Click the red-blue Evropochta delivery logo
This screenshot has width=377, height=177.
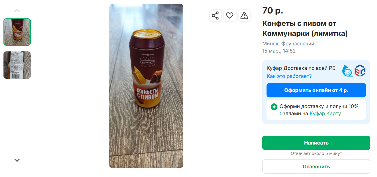tap(360, 71)
